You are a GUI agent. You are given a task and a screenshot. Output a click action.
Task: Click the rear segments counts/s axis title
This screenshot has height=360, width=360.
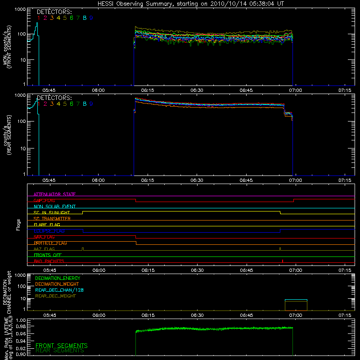point(7,135)
